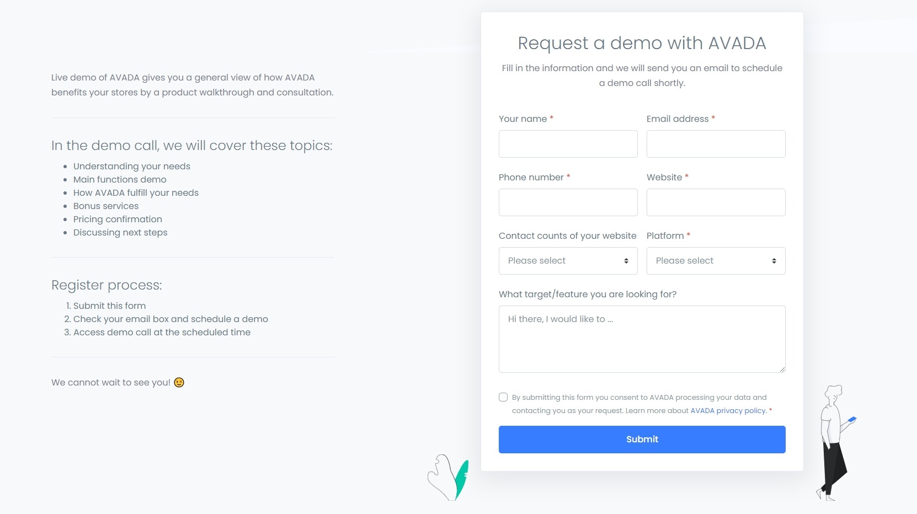917x514 pixels.
Task: Click the Your name input field
Action: [568, 144]
